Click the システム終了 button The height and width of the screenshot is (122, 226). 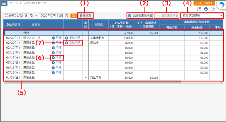pos(204,3)
